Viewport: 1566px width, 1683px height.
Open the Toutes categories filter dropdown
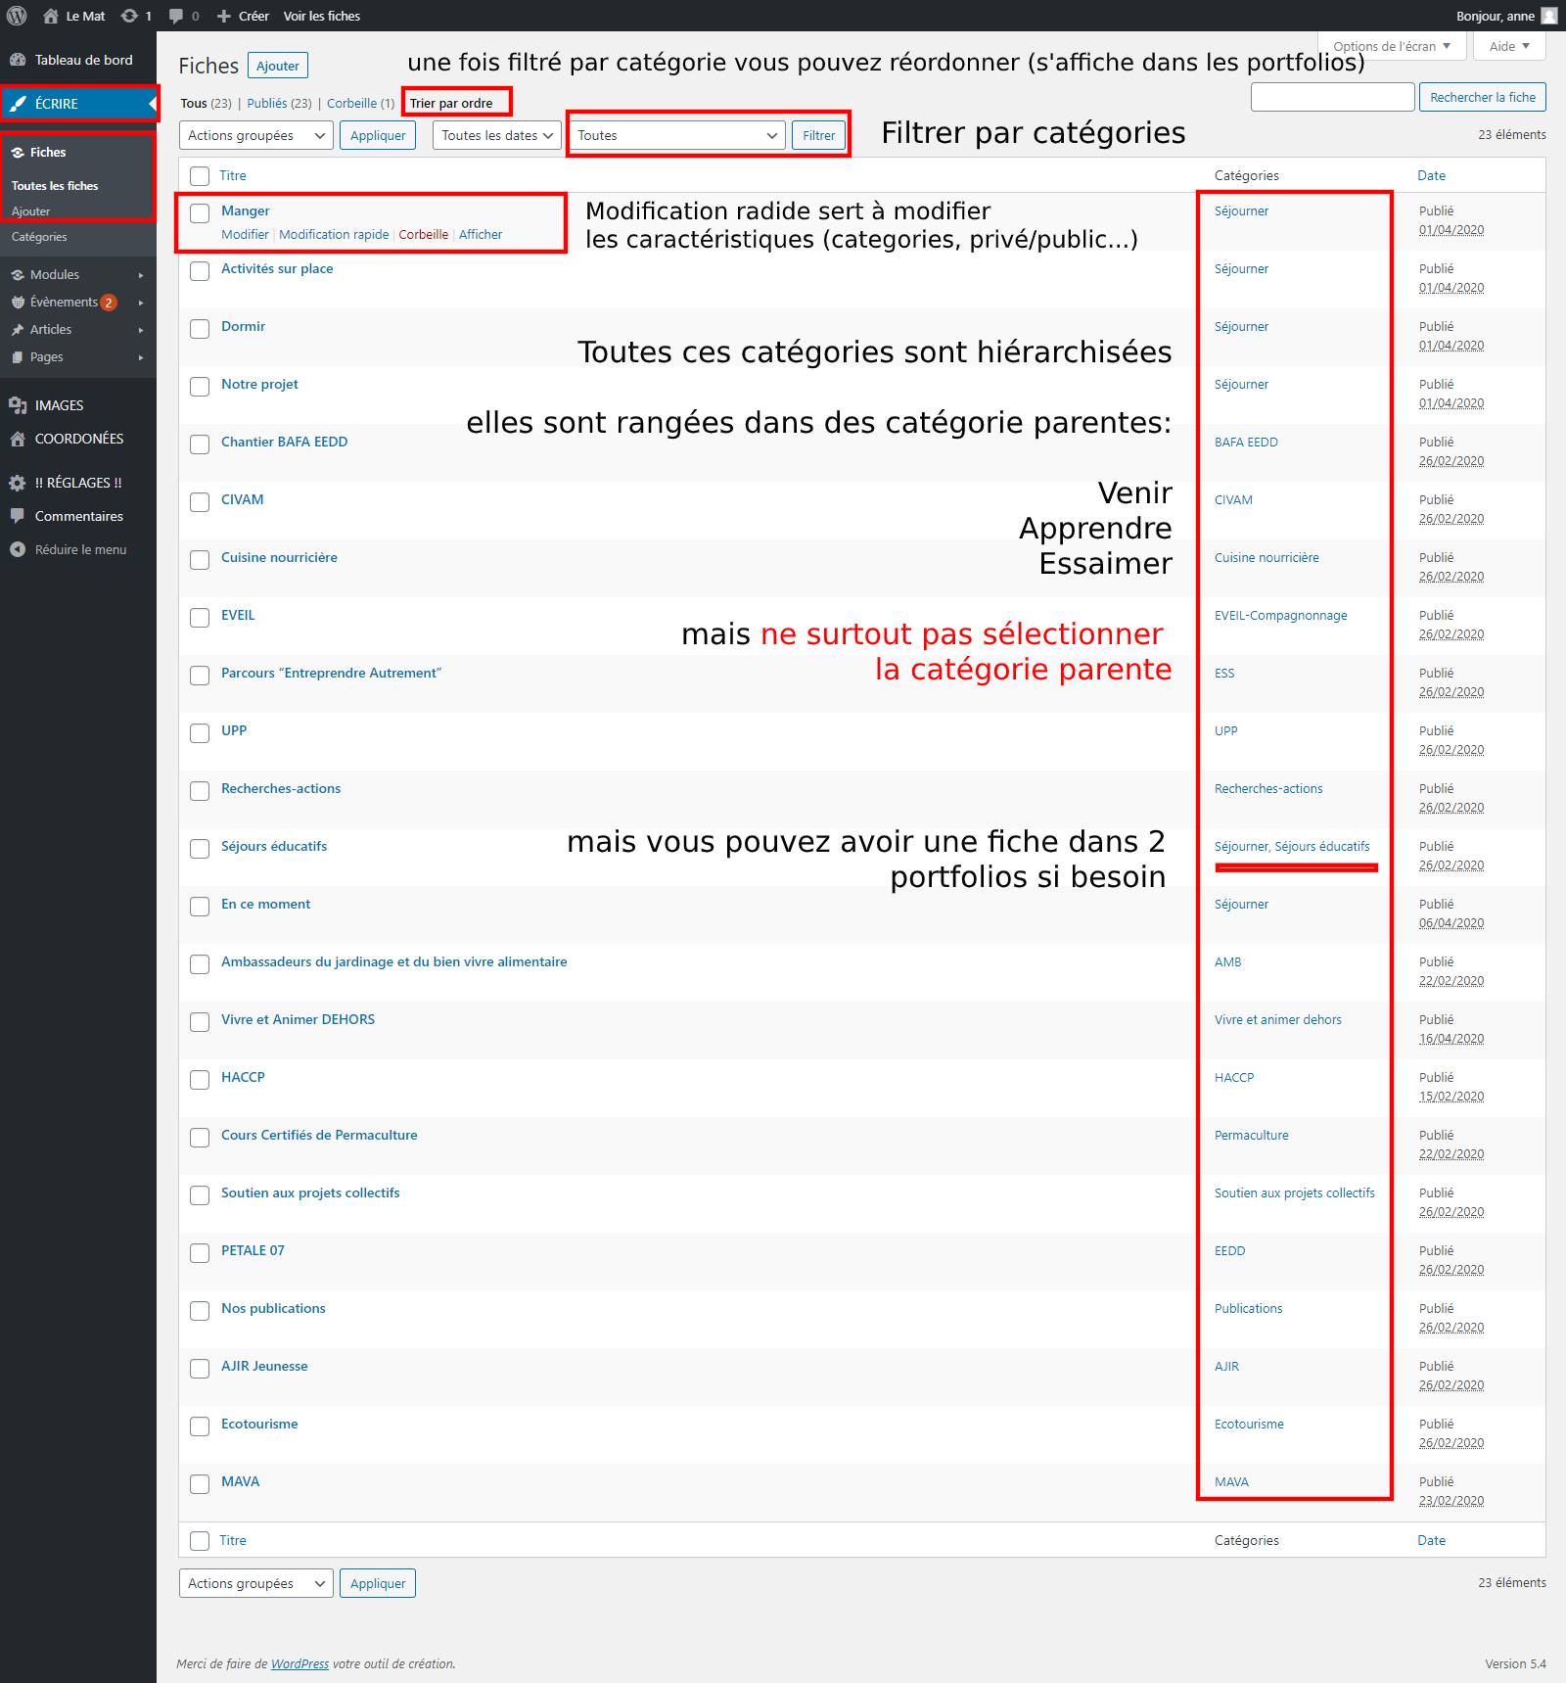point(677,135)
